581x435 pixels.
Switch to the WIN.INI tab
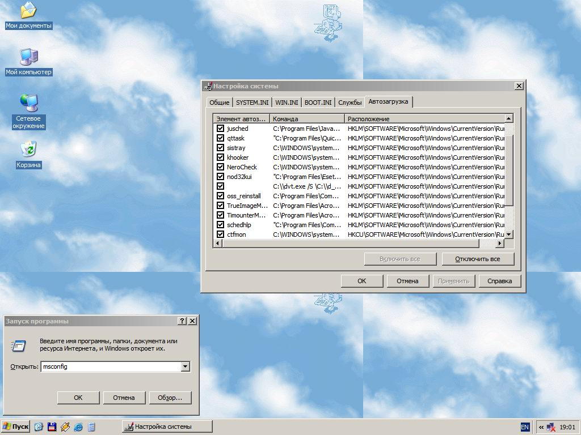(287, 103)
